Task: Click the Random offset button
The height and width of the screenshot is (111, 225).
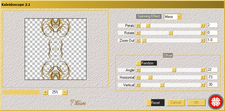Action: pos(147,63)
